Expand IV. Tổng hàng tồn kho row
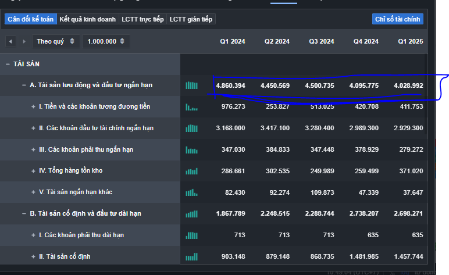449x275 pixels. point(33,171)
